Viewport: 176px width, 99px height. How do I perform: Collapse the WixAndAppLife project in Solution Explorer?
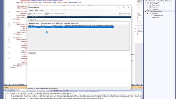coord(146,3)
